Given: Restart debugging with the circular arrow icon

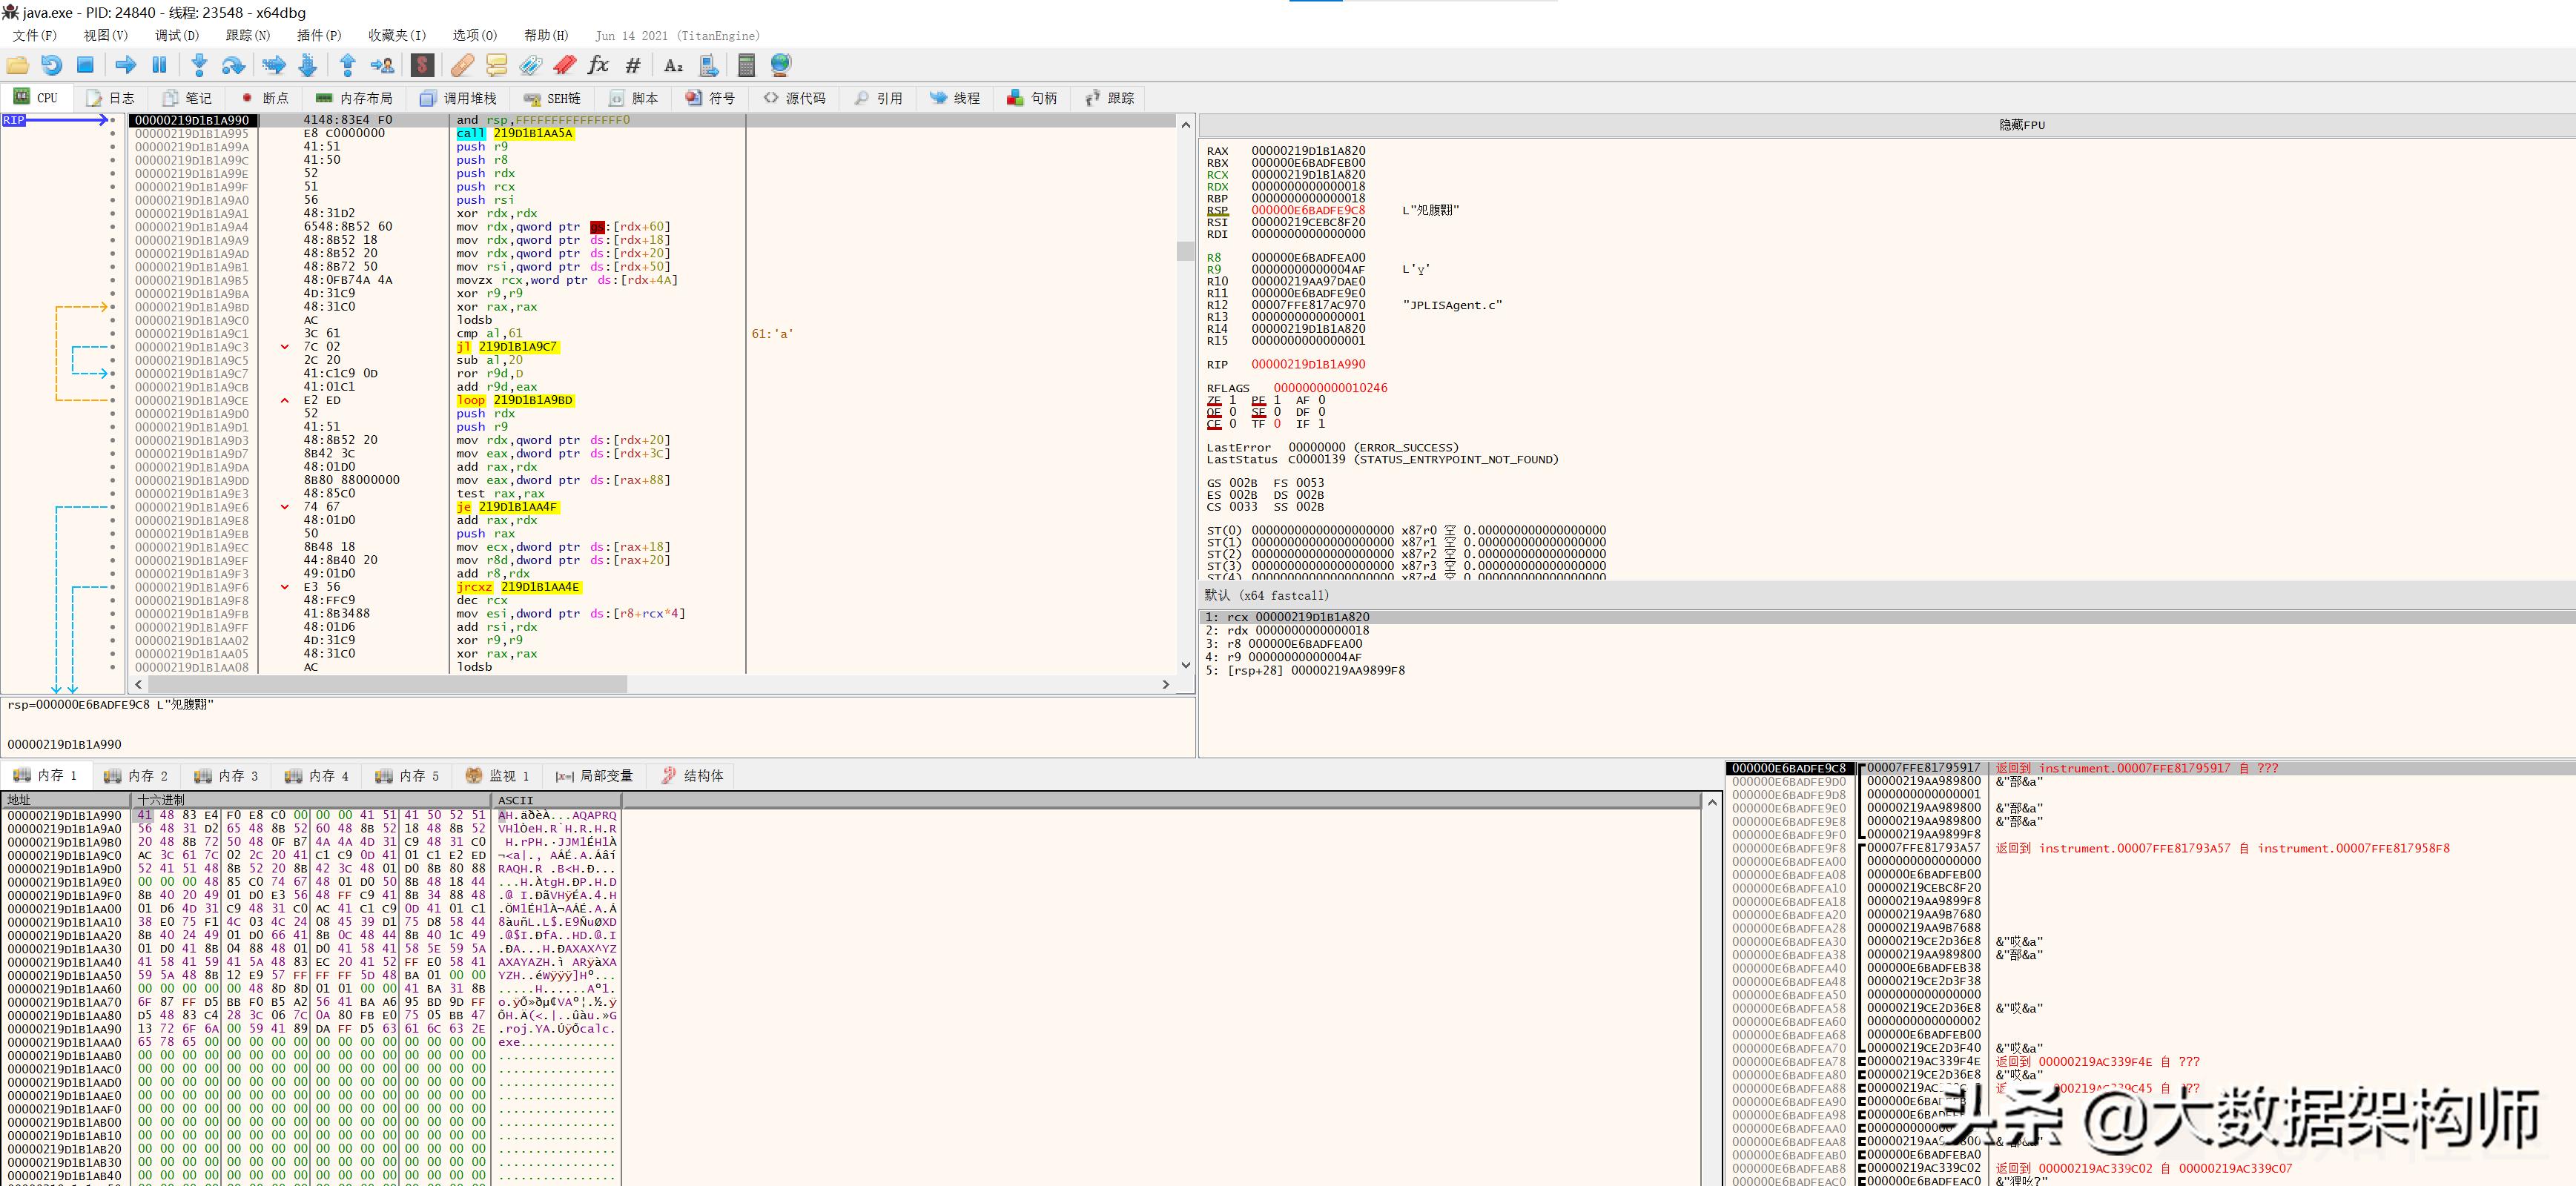Looking at the screenshot, I should coord(51,66).
